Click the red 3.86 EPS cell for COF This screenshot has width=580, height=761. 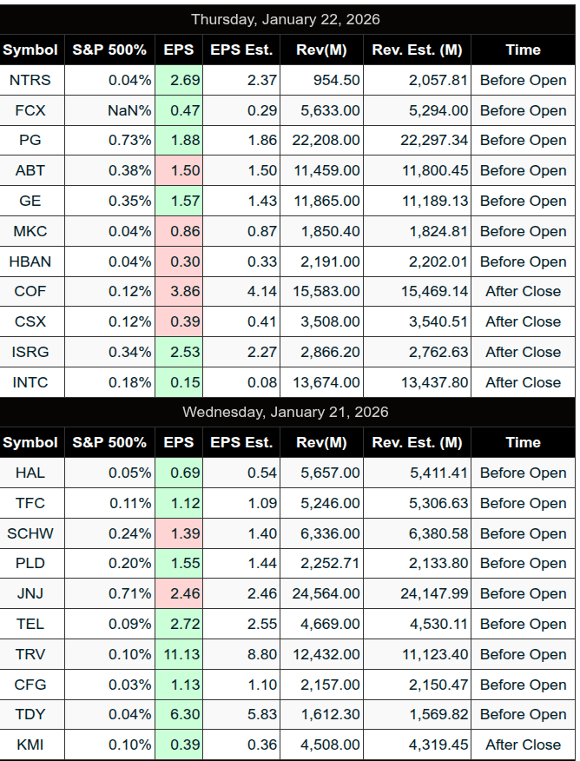coord(181,291)
